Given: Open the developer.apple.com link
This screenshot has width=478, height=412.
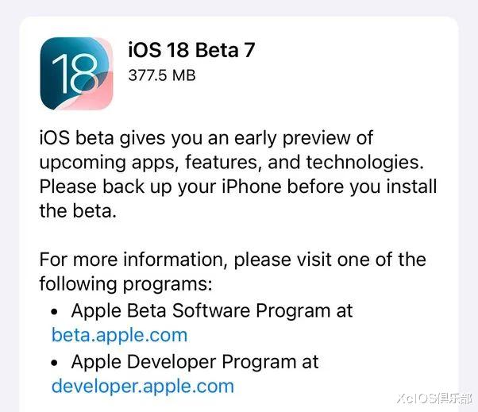Looking at the screenshot, I should [143, 386].
